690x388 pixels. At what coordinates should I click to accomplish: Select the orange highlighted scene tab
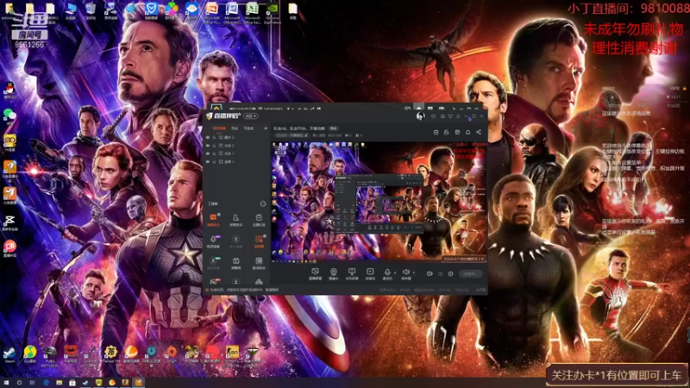tap(219, 128)
